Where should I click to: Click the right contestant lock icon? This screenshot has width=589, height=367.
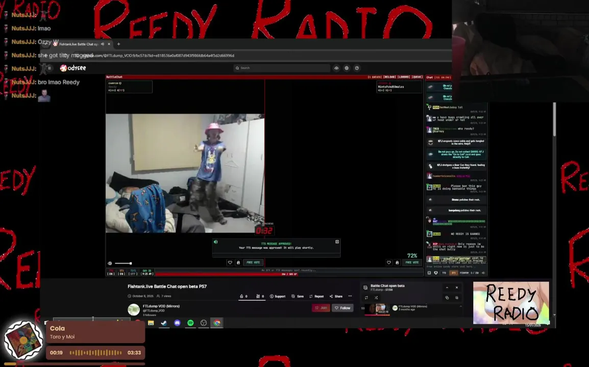point(397,263)
